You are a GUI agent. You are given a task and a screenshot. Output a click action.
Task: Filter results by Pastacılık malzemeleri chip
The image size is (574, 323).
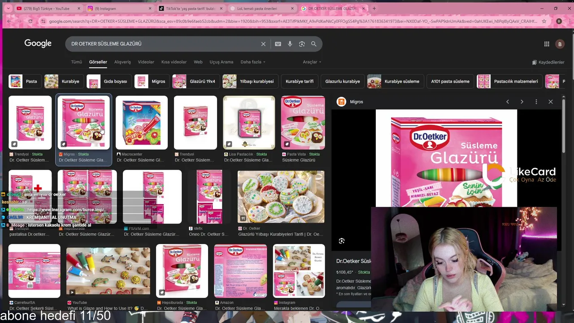pyautogui.click(x=509, y=81)
